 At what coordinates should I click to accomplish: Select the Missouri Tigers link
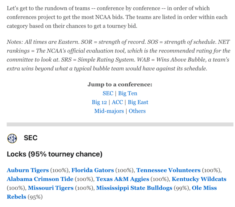51,188
